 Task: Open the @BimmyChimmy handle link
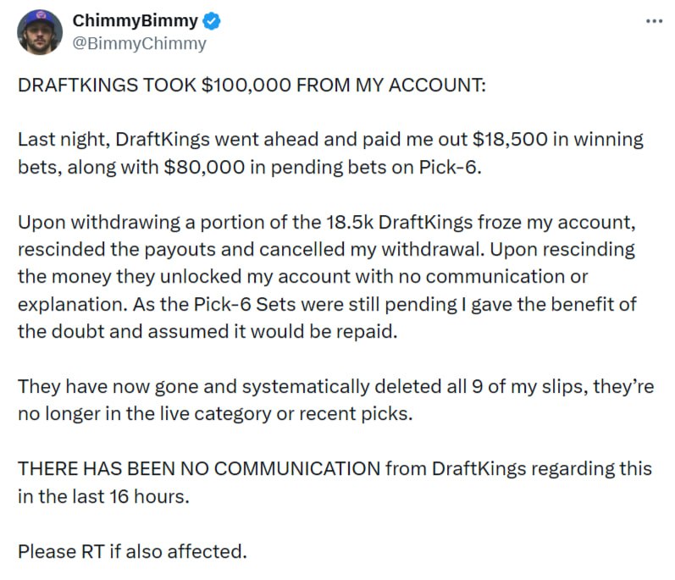140,44
